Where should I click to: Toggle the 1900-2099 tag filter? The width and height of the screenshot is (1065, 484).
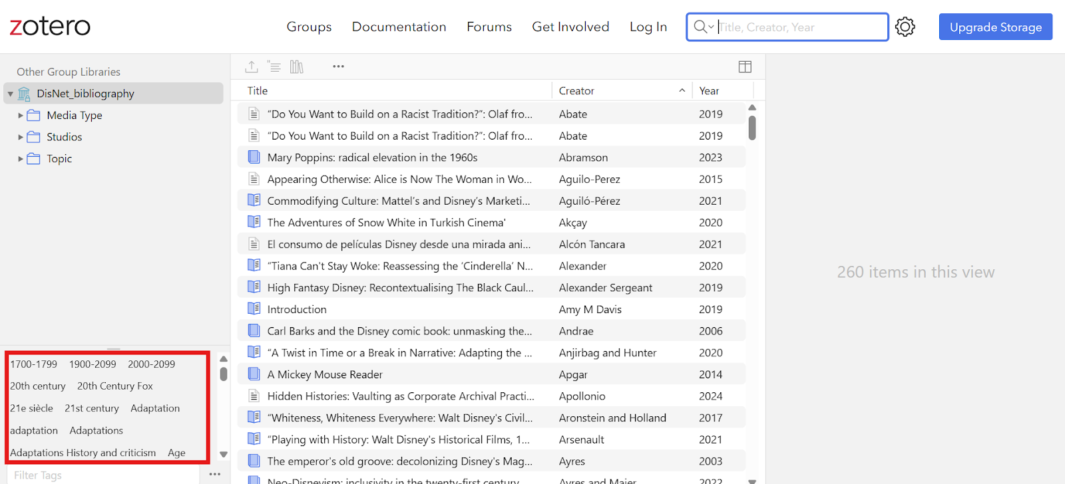tap(93, 364)
